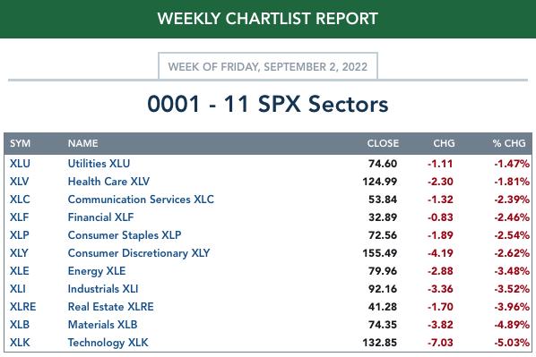
Task: Click the XLF symbol link
Action: [19, 217]
